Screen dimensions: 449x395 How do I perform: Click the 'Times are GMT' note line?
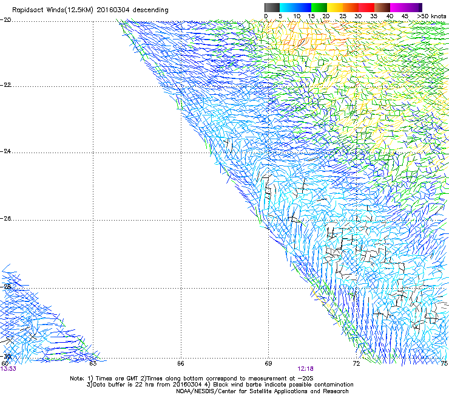tap(192, 379)
